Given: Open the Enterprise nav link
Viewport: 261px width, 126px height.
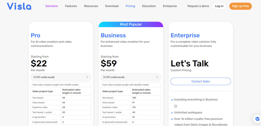Looking at the screenshot, I should (x=170, y=6).
